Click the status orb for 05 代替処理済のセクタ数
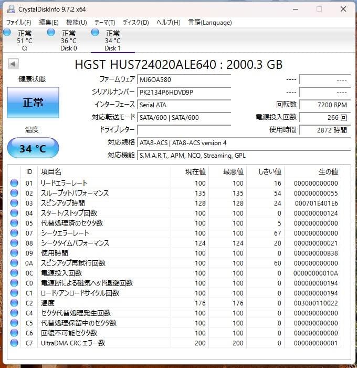 coord(14,223)
